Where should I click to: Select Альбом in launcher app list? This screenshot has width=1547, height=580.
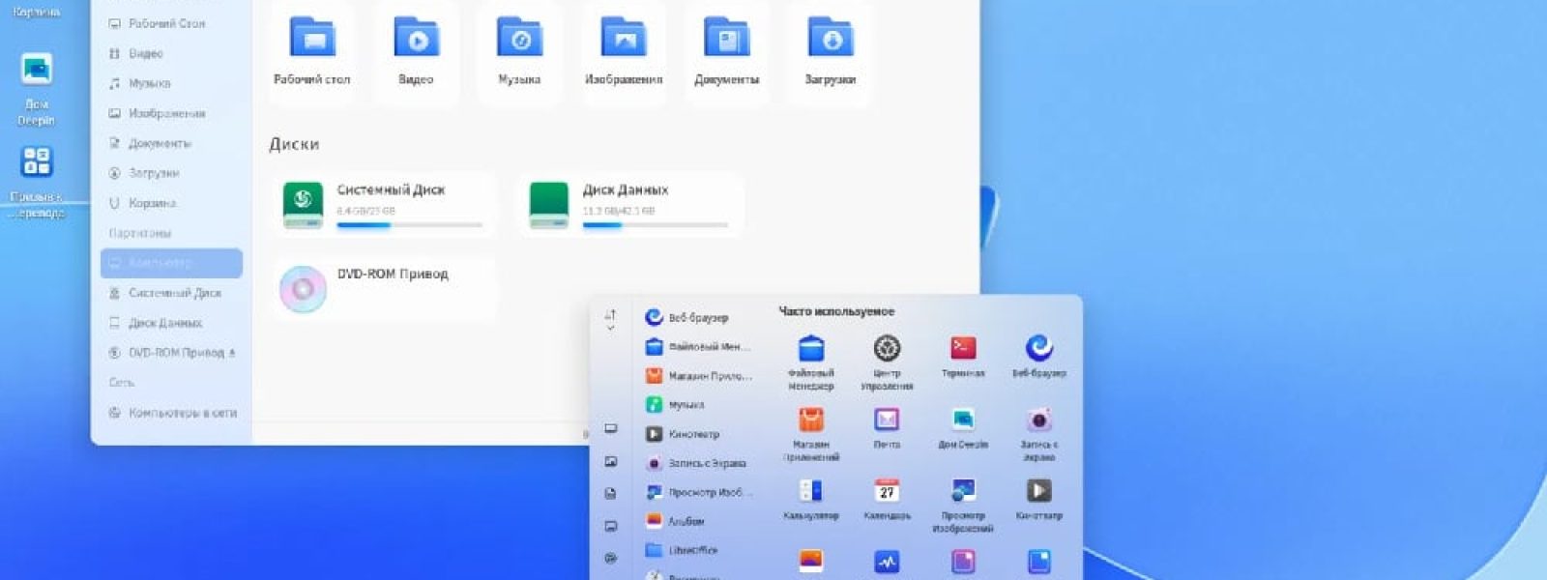tap(700, 521)
